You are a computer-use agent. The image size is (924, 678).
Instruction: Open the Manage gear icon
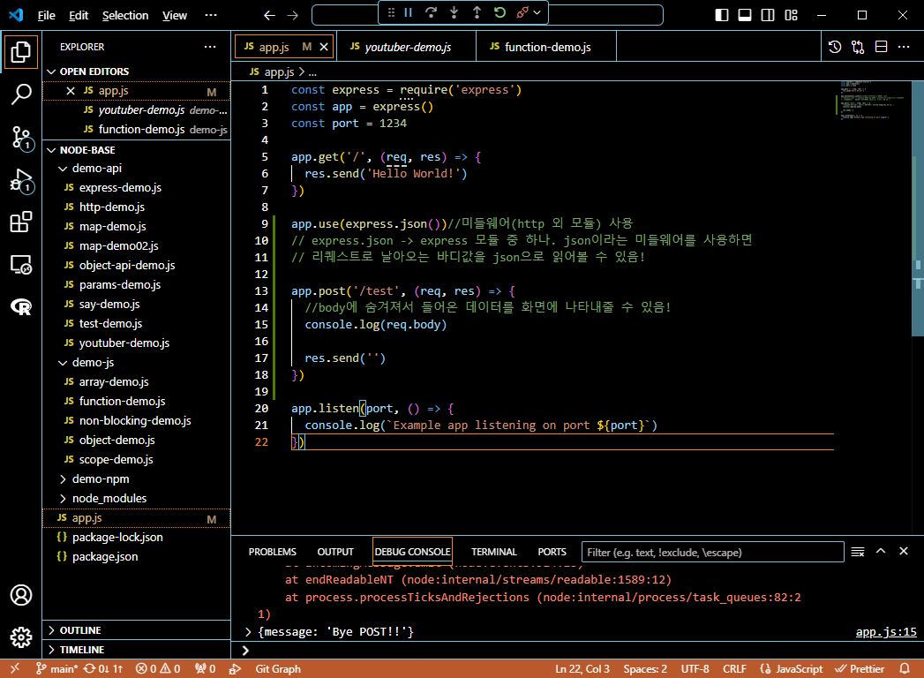(21, 637)
